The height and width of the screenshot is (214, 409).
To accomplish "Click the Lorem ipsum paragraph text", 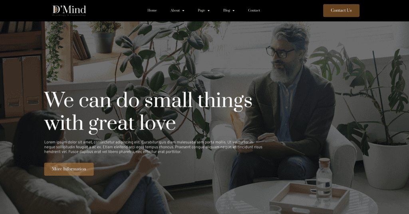I will (153, 147).
